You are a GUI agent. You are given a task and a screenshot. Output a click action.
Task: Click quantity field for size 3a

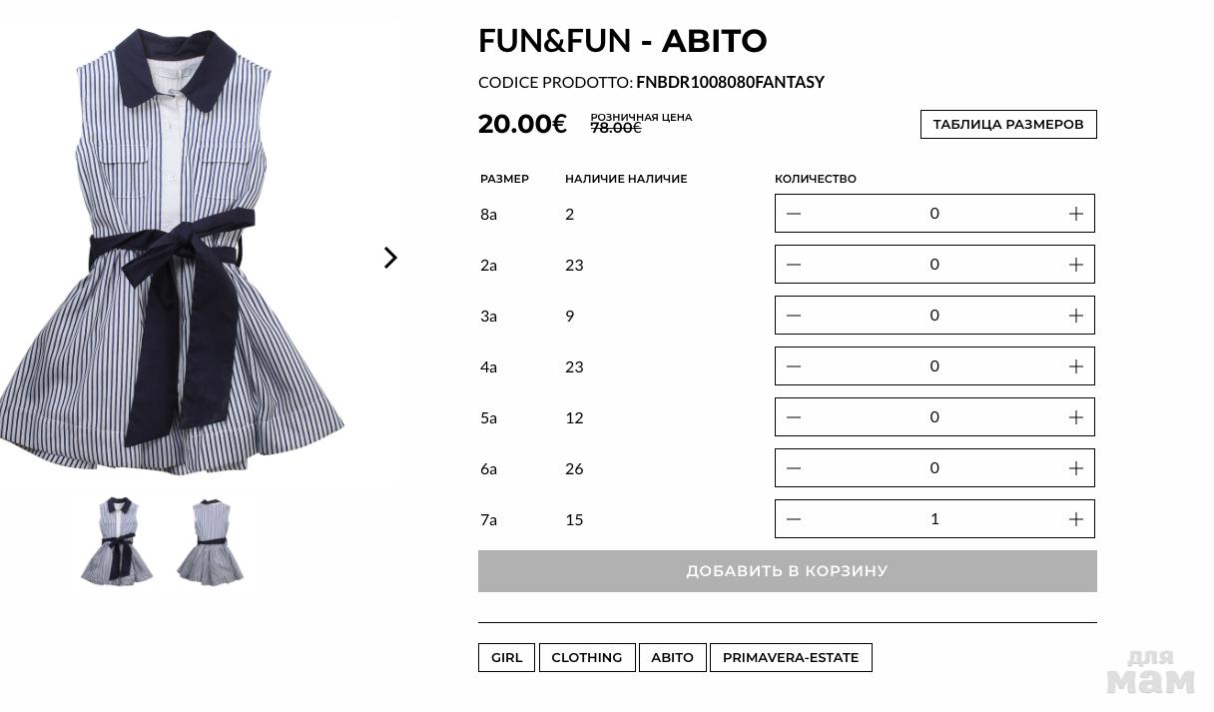(933, 316)
